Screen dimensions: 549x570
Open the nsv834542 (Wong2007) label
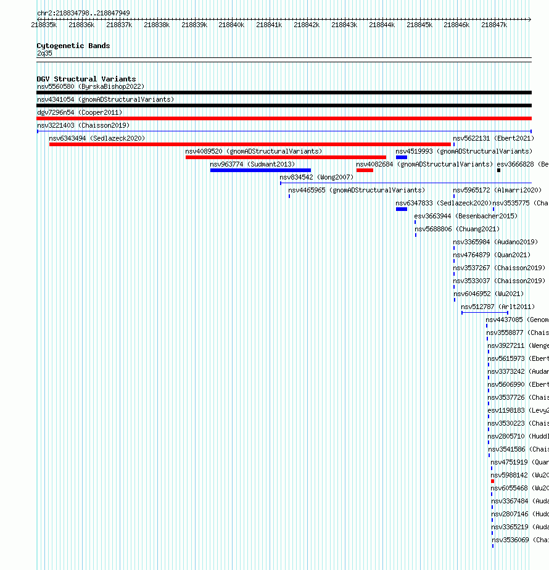(316, 178)
